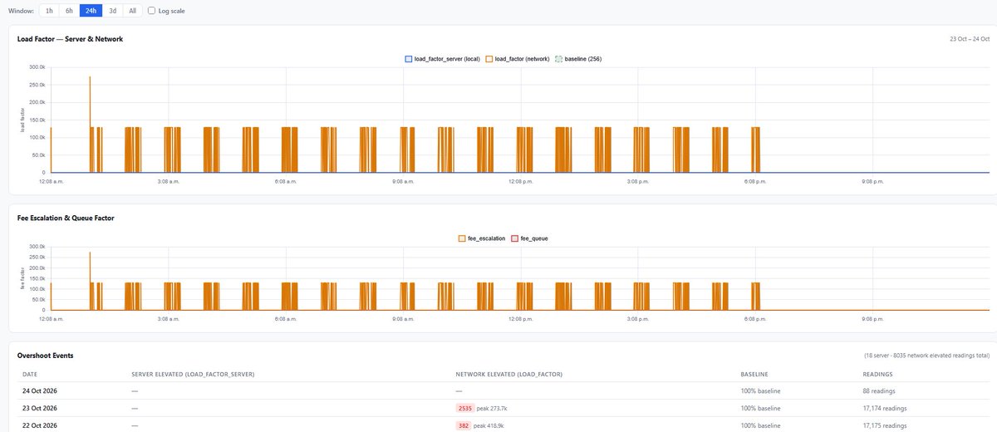The image size is (997, 432).
Task: Click the DATE column header
Action: point(30,374)
